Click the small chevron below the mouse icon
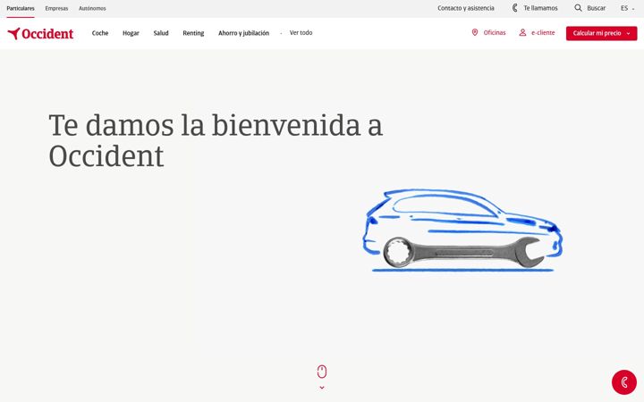 point(322,387)
